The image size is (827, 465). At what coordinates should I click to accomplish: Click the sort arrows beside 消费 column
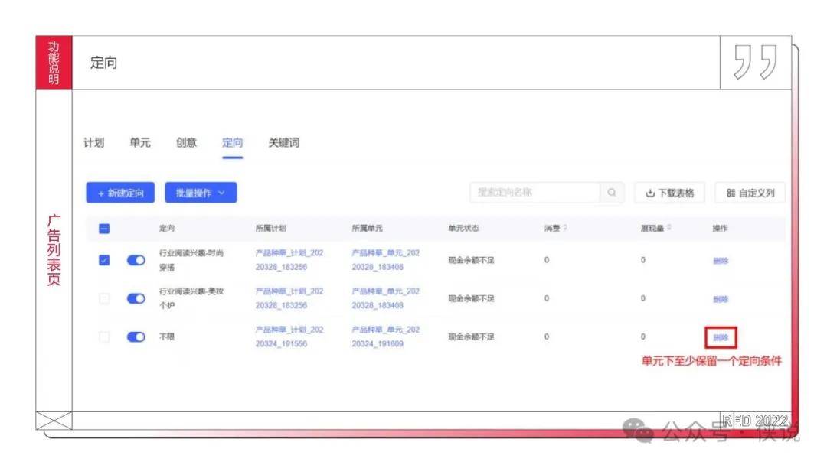(565, 228)
